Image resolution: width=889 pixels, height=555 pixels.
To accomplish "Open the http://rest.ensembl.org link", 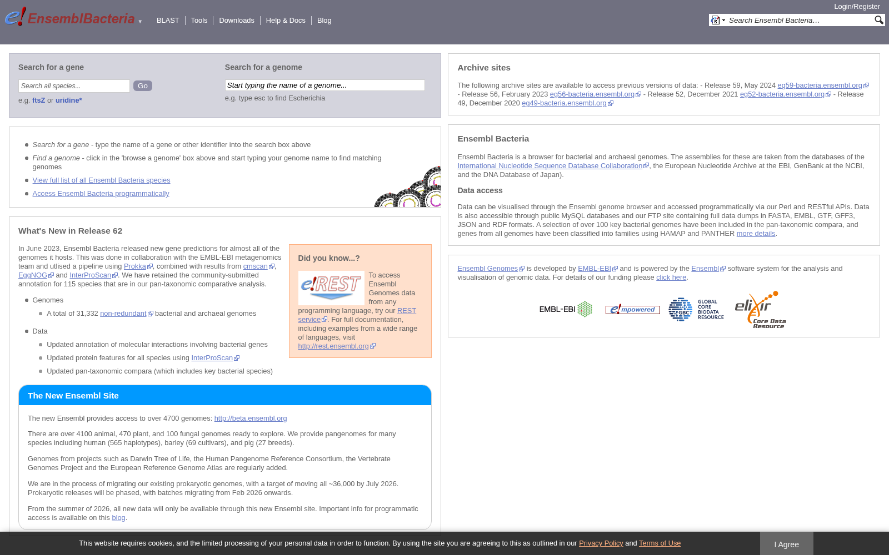I will coord(336,346).
